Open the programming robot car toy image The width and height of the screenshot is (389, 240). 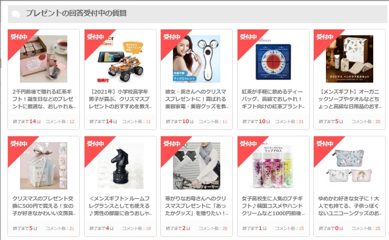pos(120,59)
